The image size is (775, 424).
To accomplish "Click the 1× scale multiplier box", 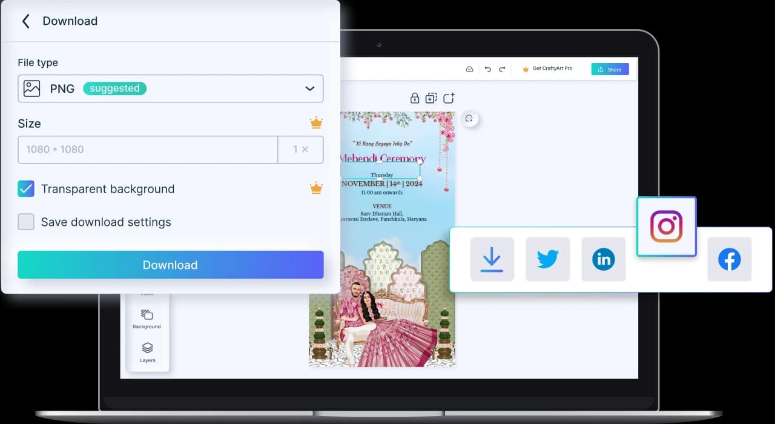I will (300, 150).
